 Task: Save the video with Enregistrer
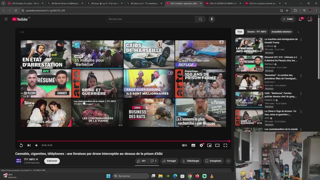point(213,161)
